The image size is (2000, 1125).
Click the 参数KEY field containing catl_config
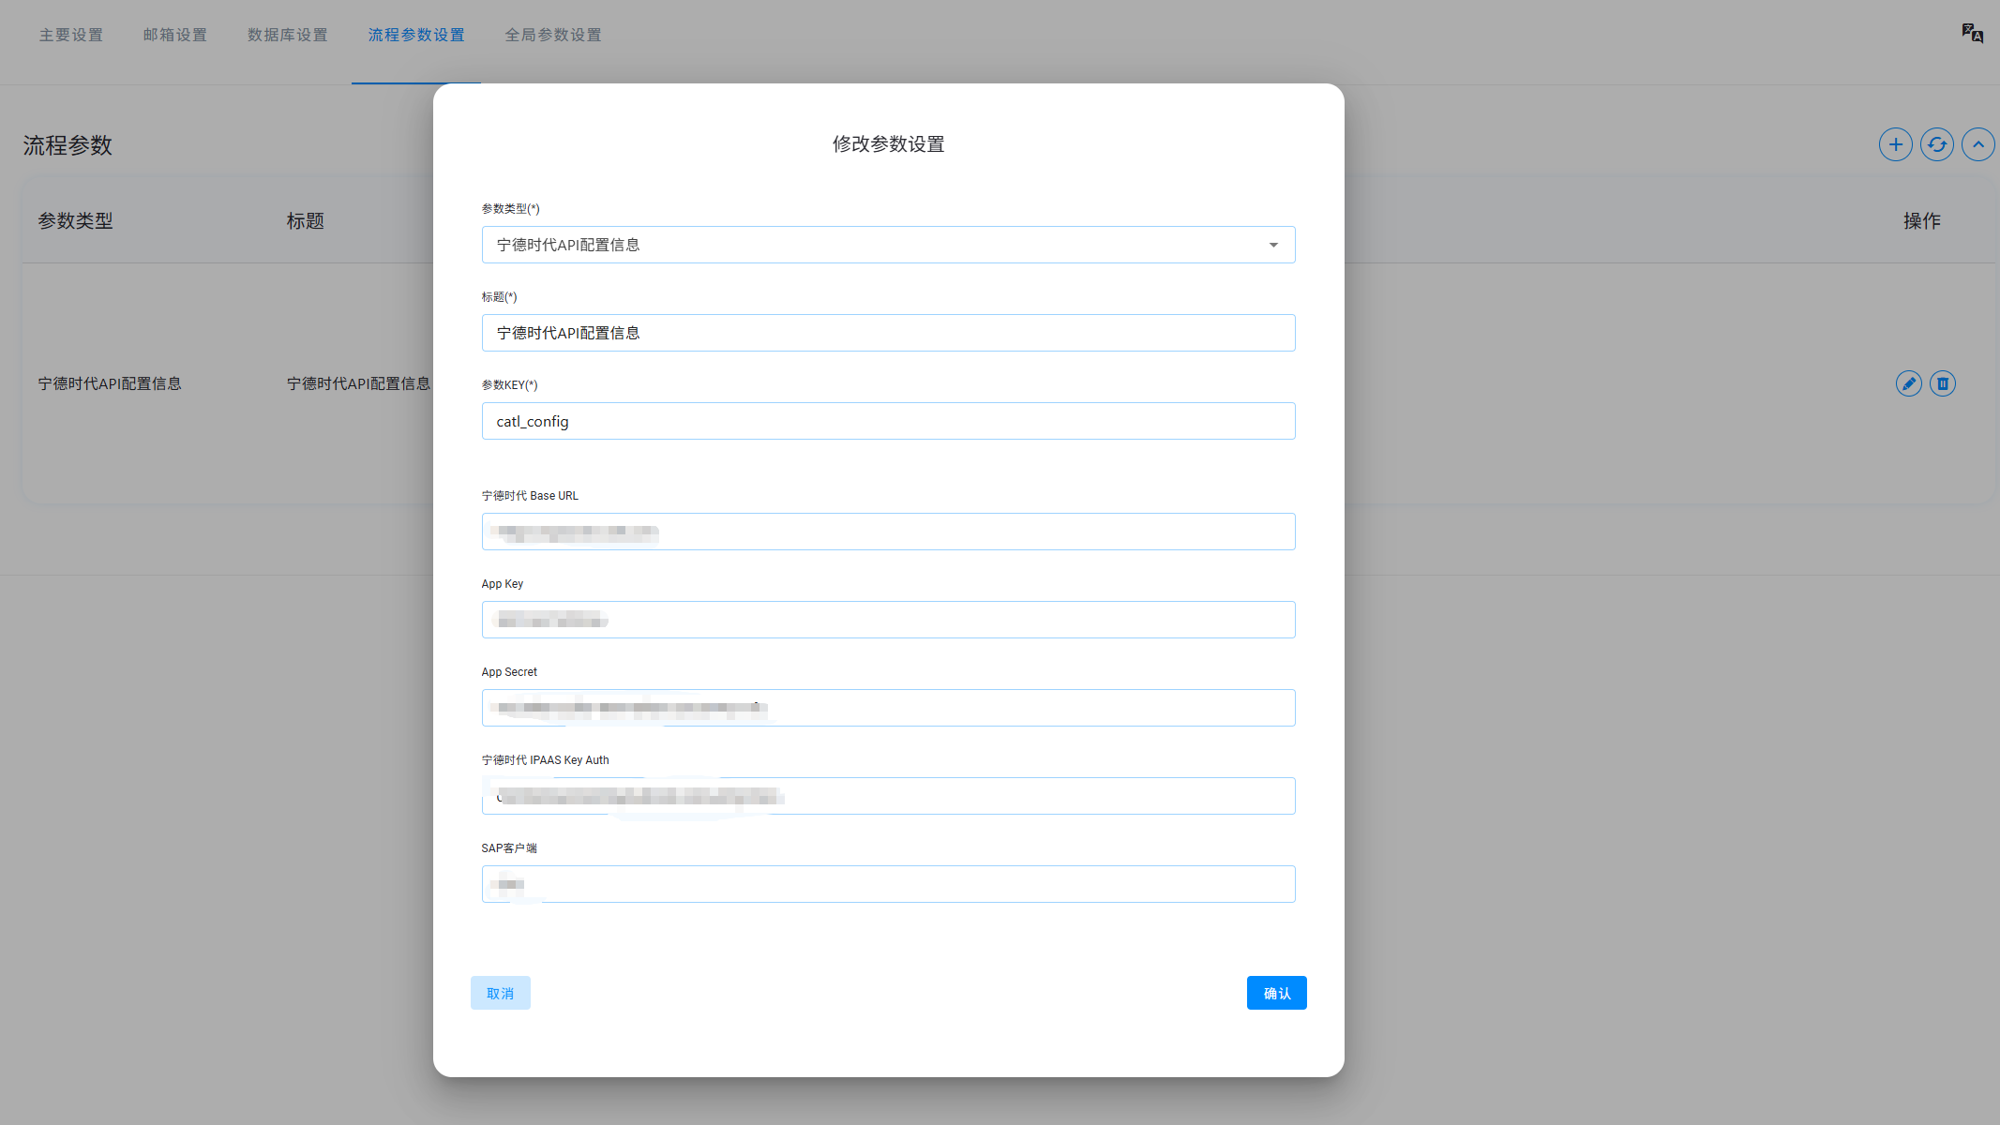tap(888, 421)
